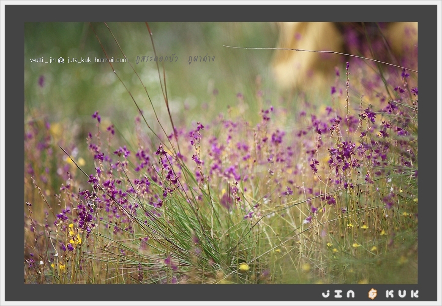The height and width of the screenshot is (306, 442).
Task: Click the letter N in the JIN logo
Action: tap(350, 294)
